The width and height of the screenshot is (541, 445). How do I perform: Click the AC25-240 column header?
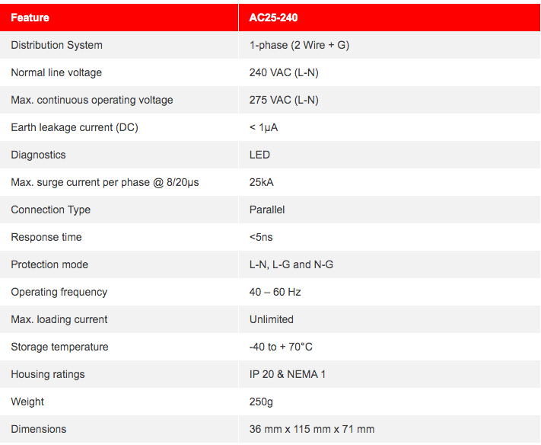273,18
